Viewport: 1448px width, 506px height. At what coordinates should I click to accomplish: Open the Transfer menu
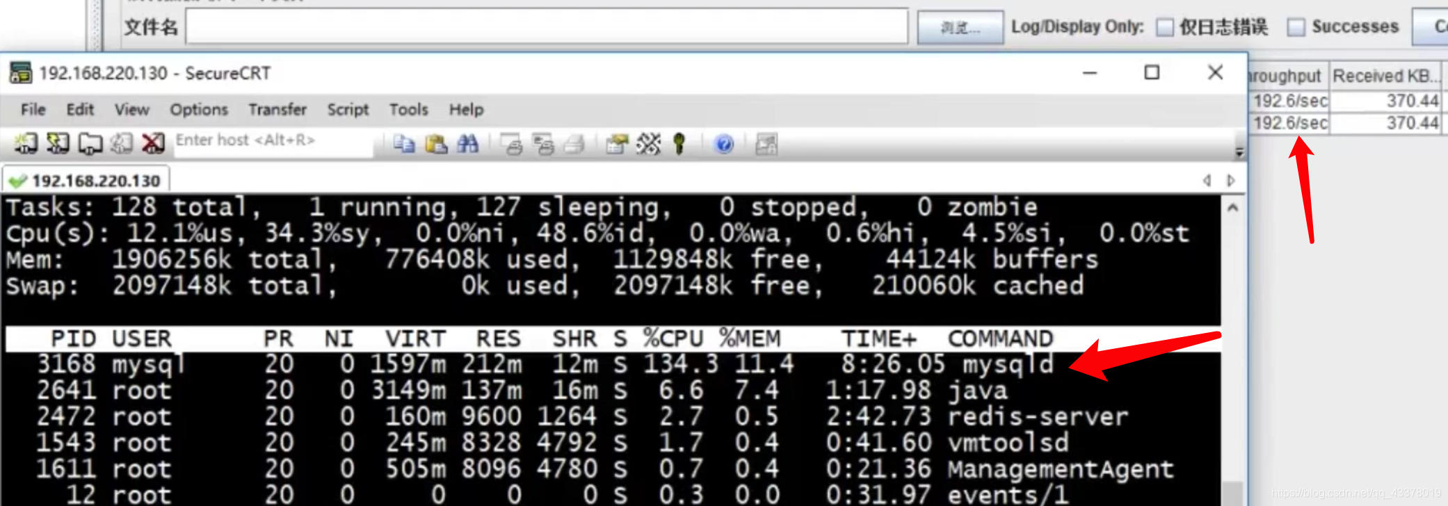click(x=277, y=109)
